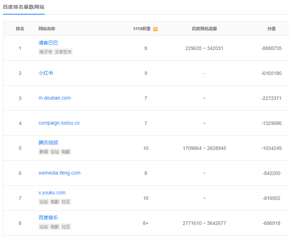
Task: Click score value -816502
Action: 271,198
